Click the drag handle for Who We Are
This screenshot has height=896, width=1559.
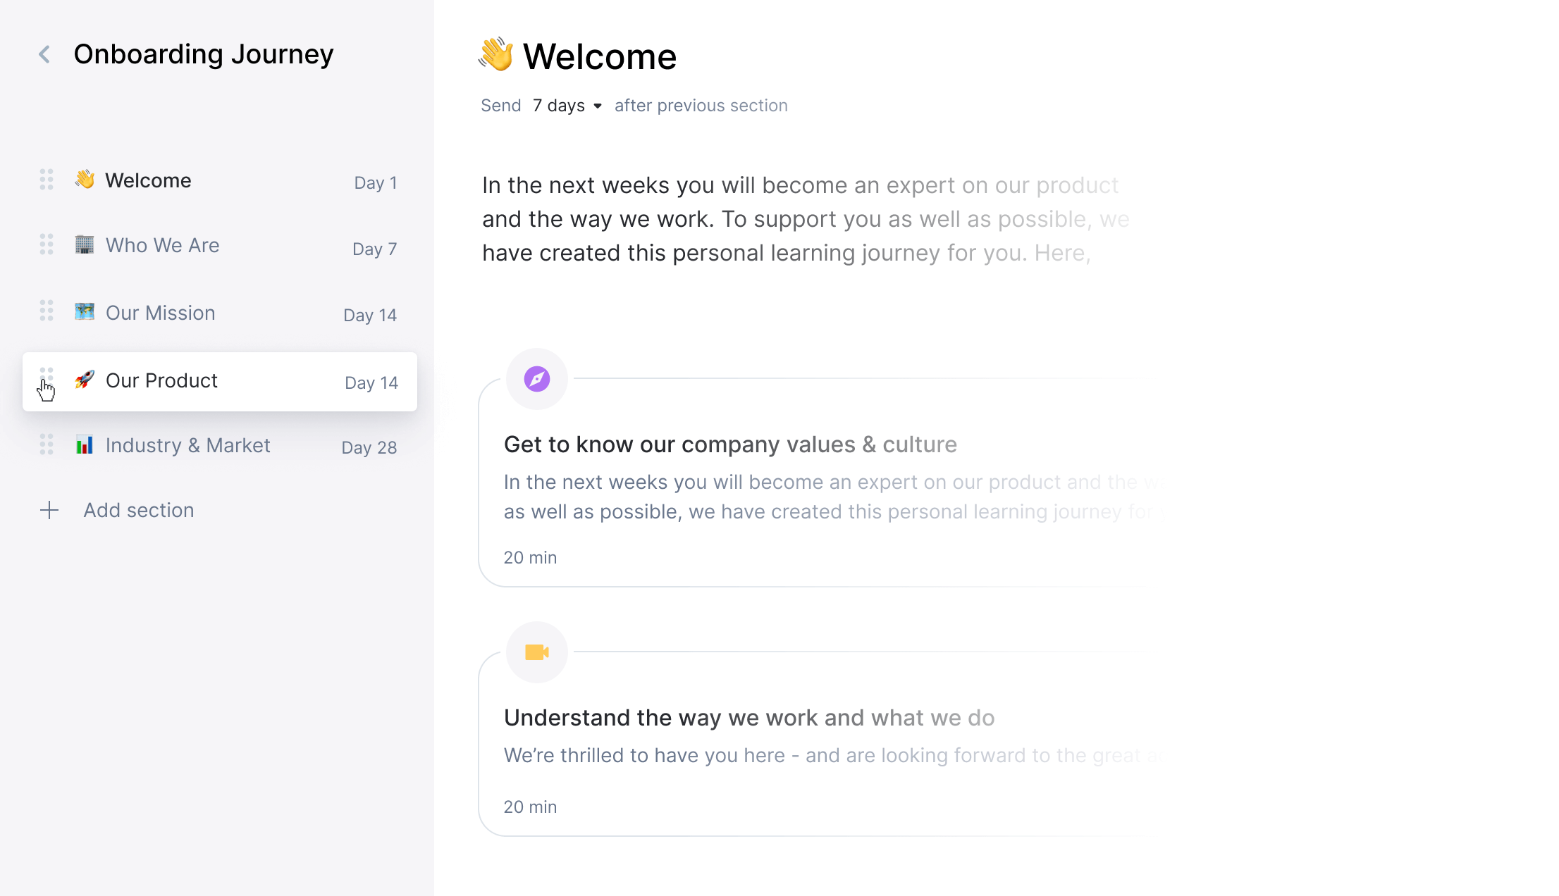click(x=47, y=244)
